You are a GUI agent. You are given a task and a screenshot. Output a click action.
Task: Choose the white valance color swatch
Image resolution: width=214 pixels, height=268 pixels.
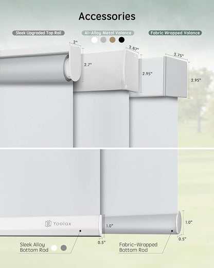94,40
